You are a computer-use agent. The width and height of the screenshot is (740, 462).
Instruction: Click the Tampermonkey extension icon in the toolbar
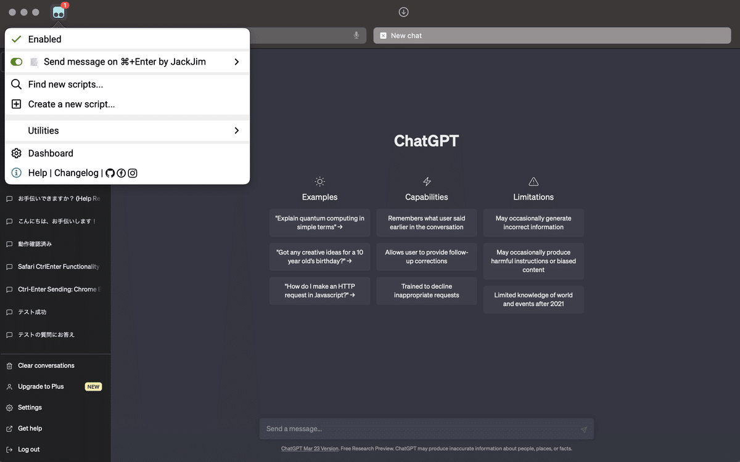(59, 12)
